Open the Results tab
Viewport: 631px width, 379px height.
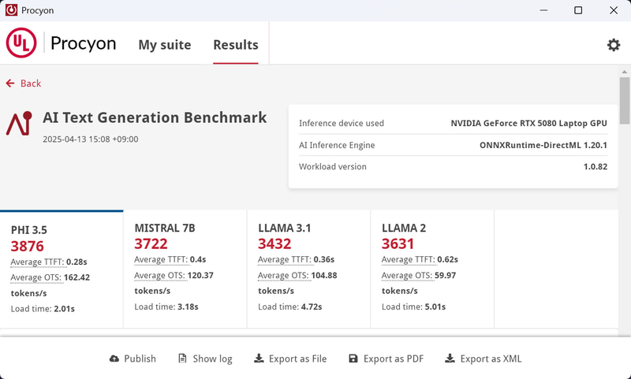click(236, 45)
